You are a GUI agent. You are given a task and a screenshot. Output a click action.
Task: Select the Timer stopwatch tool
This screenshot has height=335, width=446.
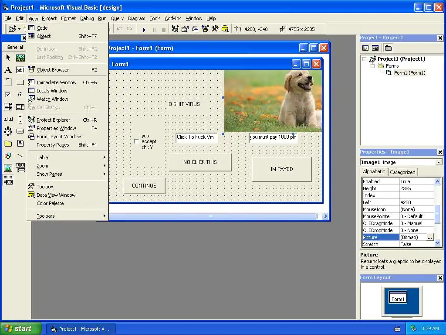8,131
